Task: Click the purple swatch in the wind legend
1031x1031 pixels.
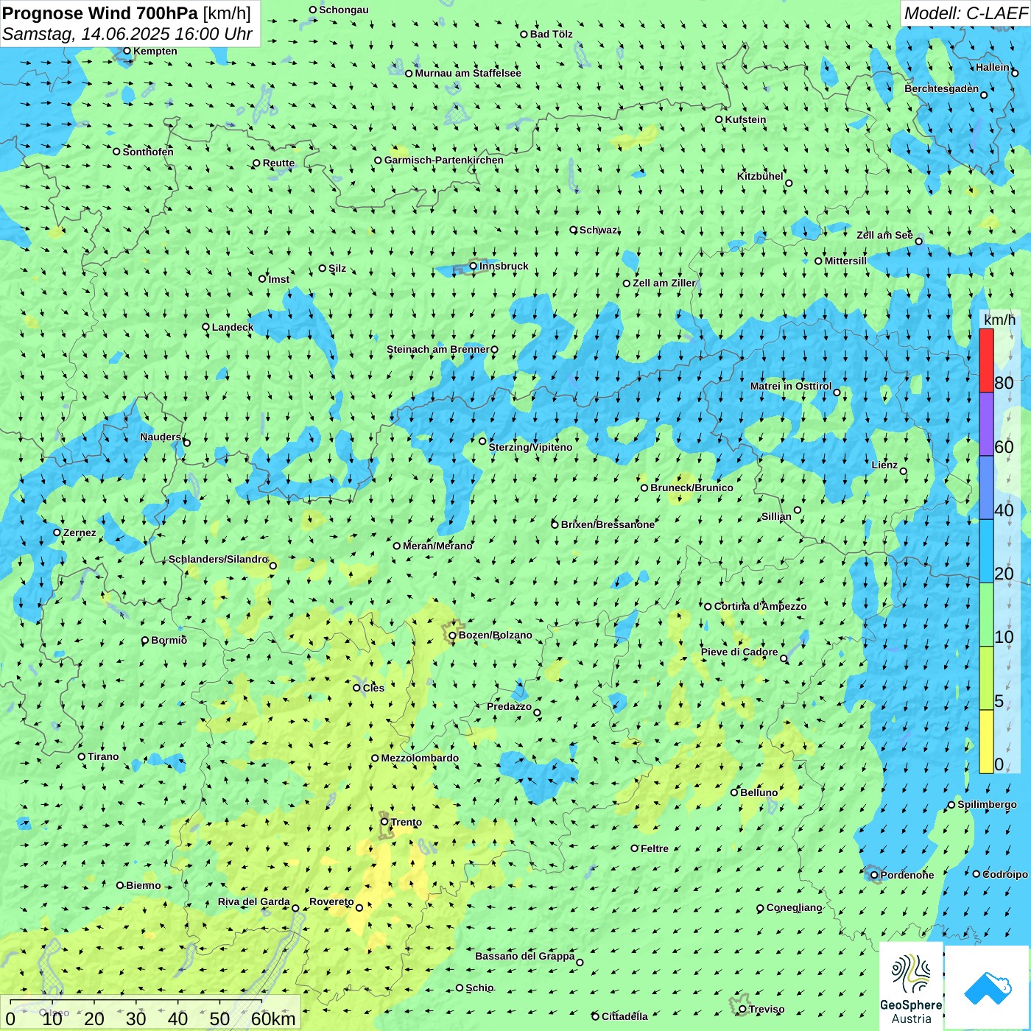Action: tap(986, 424)
